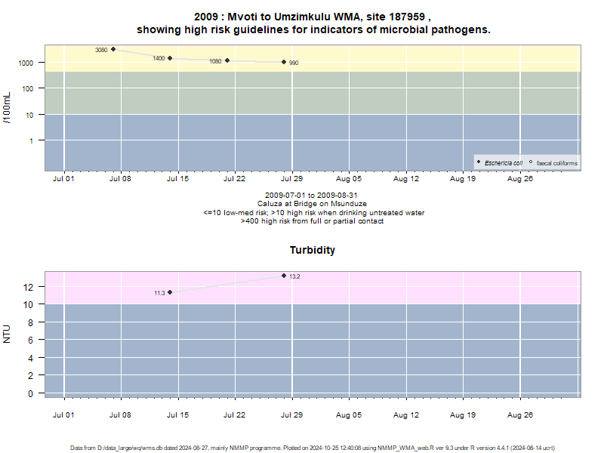Screen dimensions: 604x453
Task: Click the '990' value label
Action: point(294,63)
